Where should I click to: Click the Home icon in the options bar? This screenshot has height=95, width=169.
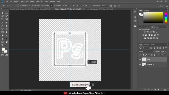3,6
